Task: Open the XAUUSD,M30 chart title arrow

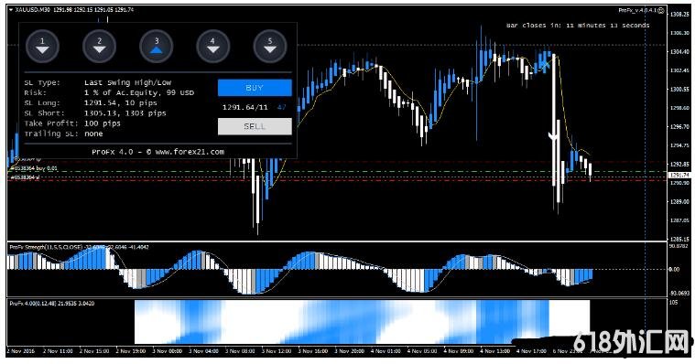Action: [11, 9]
